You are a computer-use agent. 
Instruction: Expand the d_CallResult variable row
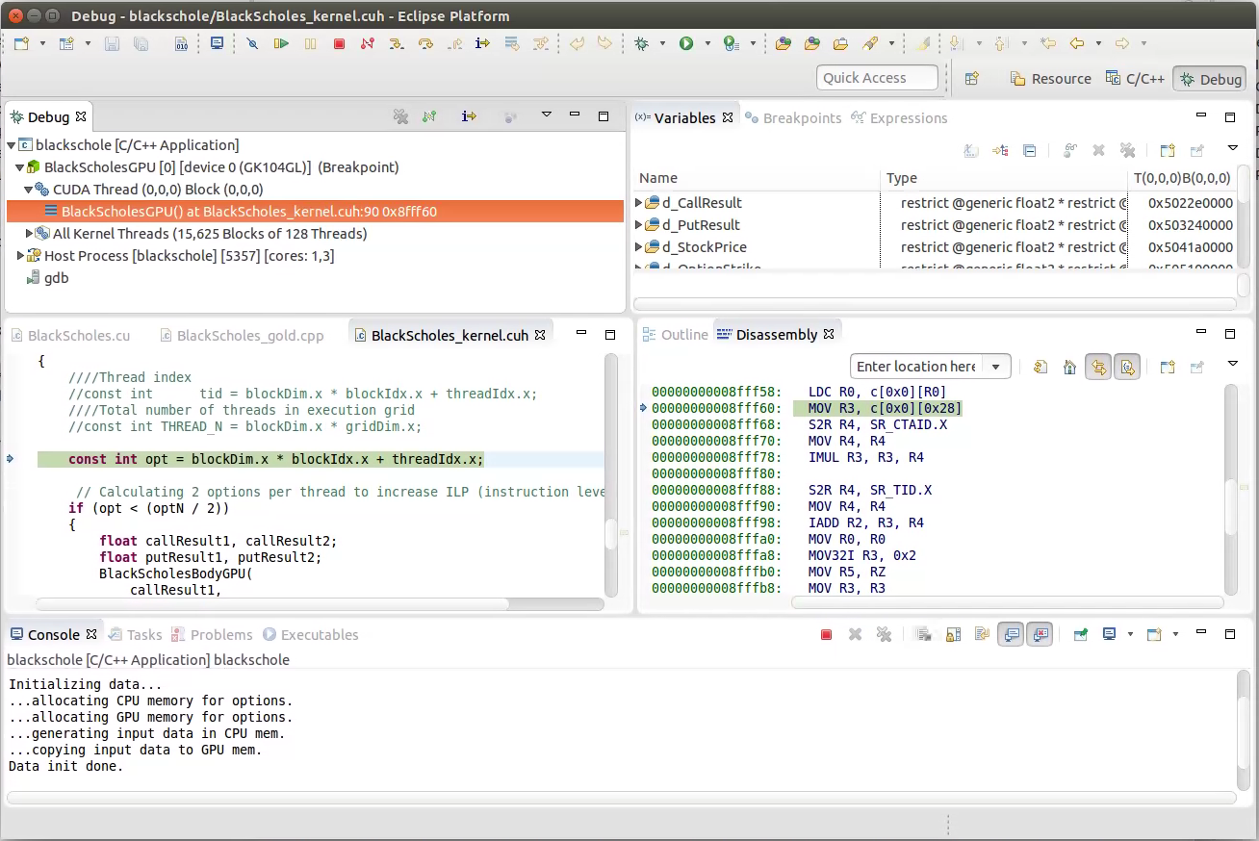639,203
